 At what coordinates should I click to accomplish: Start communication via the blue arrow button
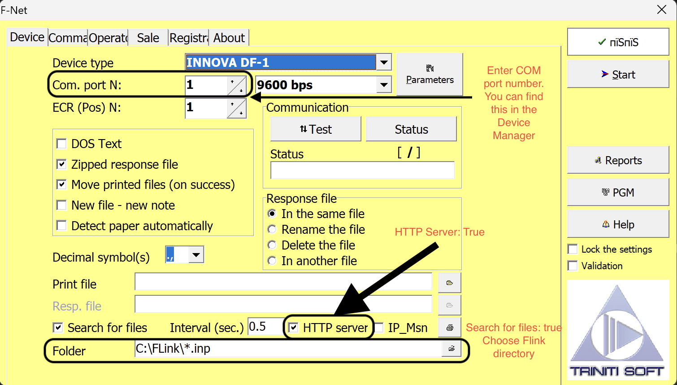[618, 74]
